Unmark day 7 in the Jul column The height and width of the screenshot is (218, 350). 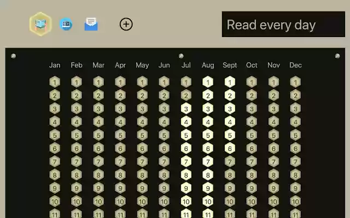pyautogui.click(x=186, y=162)
